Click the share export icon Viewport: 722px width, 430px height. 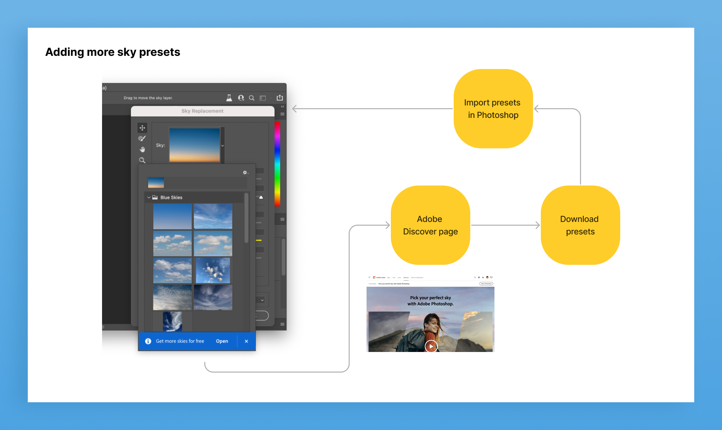tap(280, 97)
